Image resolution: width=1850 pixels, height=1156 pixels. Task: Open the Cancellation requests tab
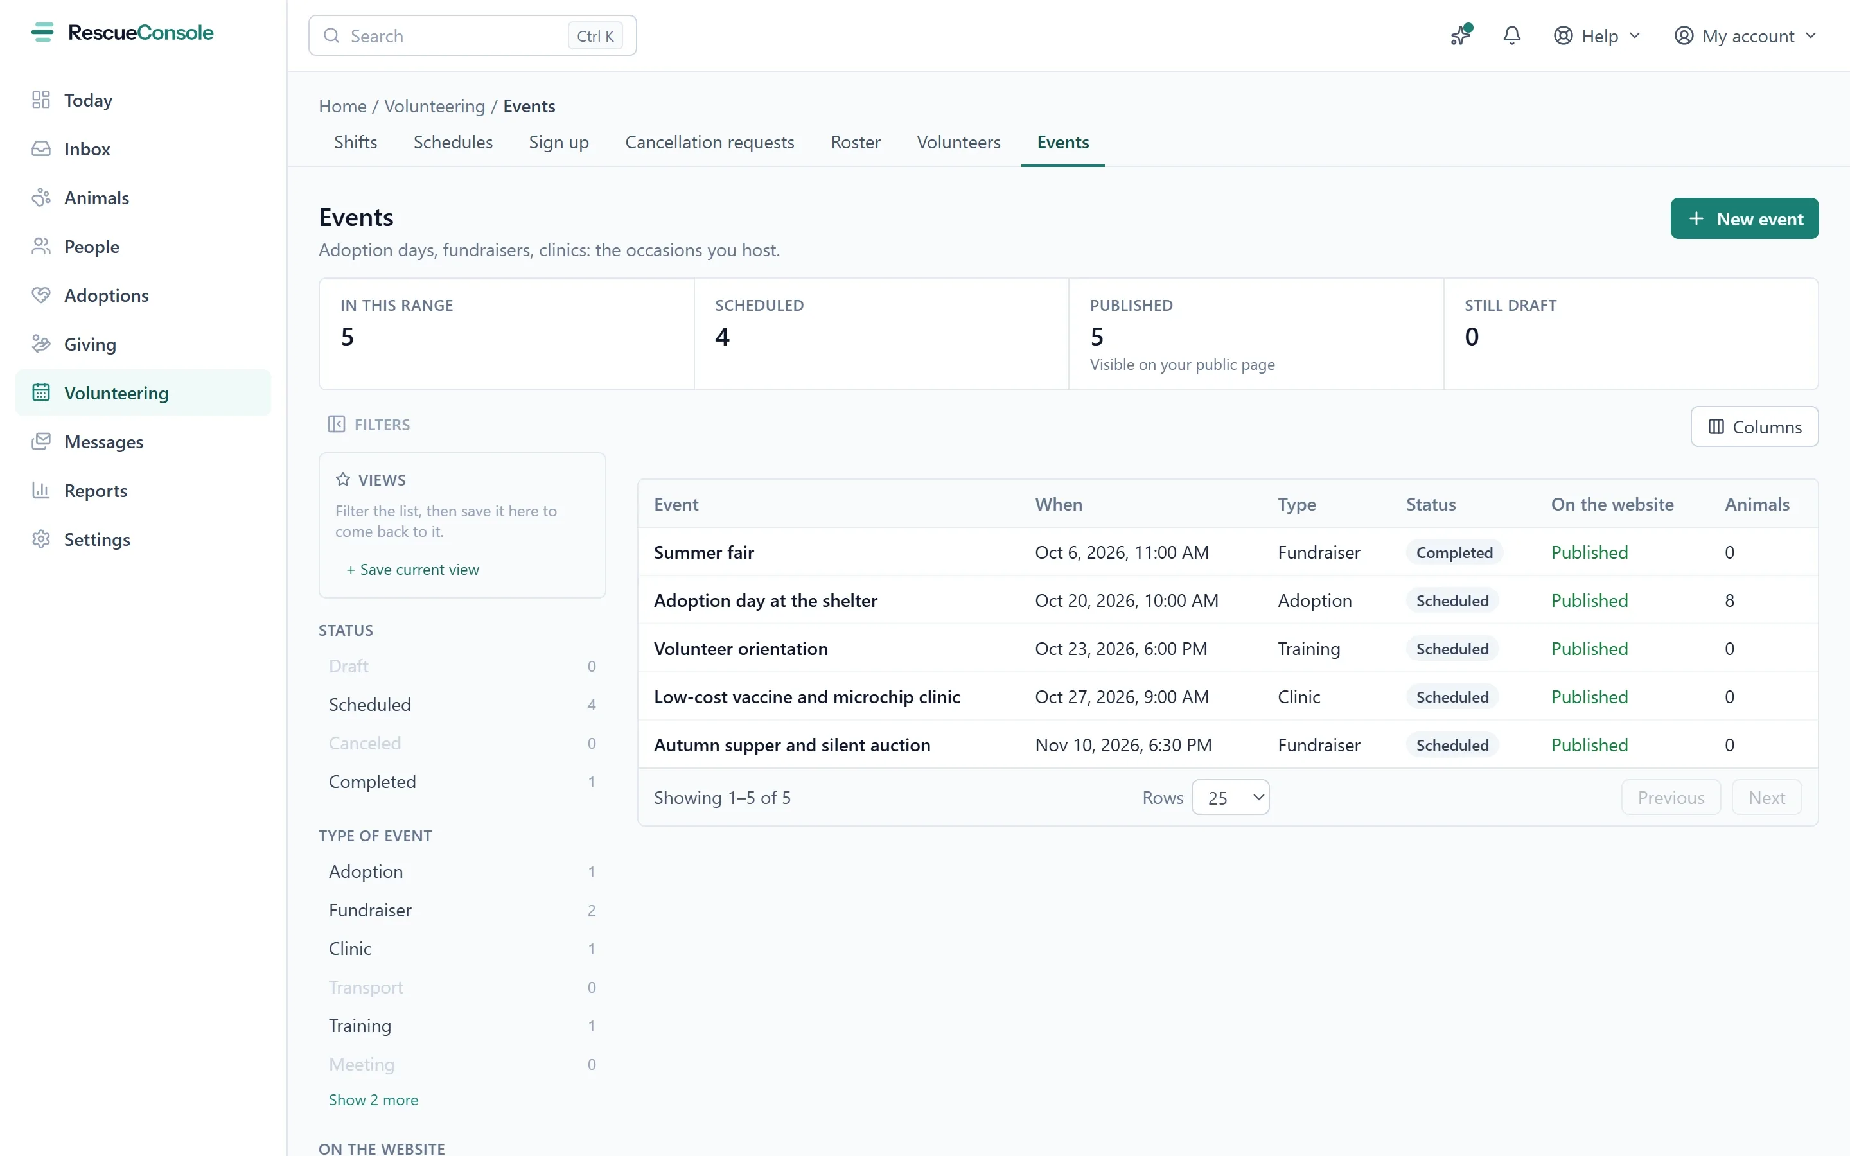coord(709,142)
